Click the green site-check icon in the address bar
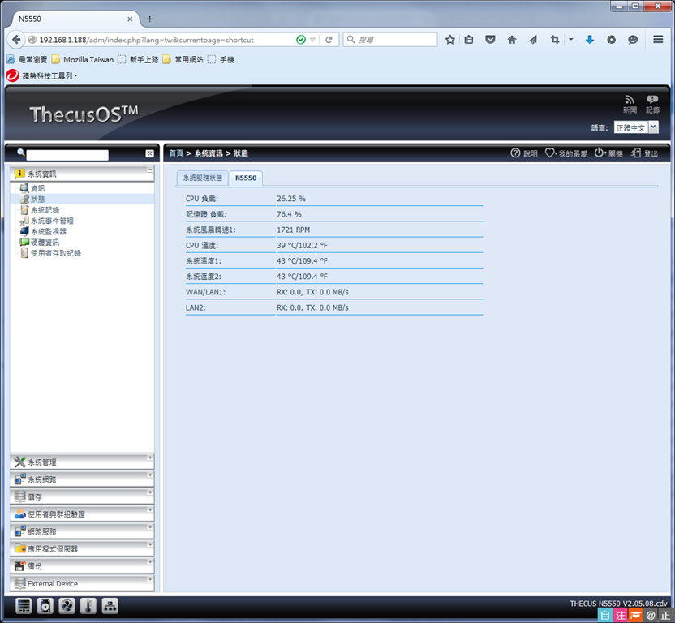This screenshot has width=675, height=623. coord(301,40)
